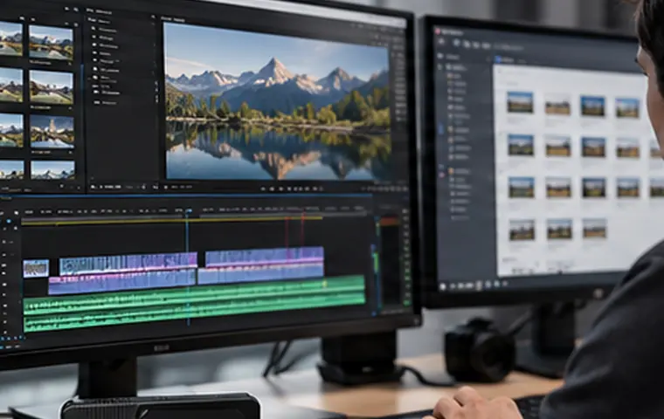Select the lower purple clip beneath the first video clip
This screenshot has width=664, height=419.
(122, 283)
